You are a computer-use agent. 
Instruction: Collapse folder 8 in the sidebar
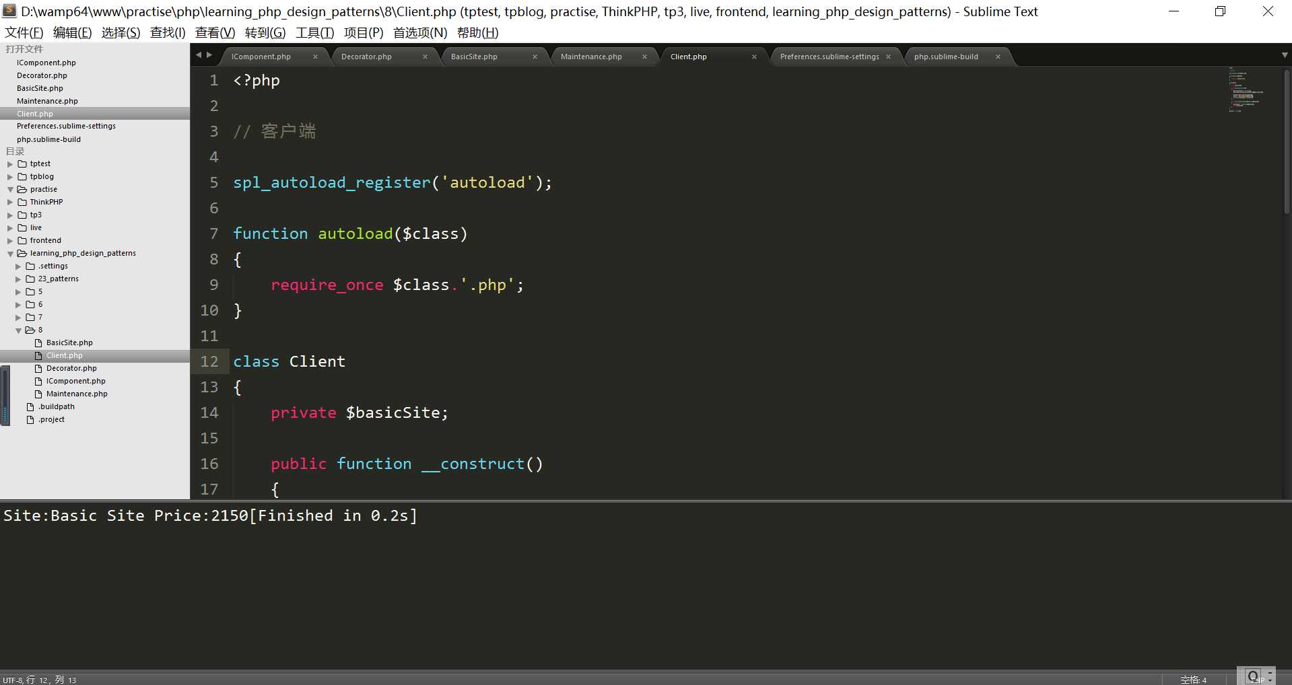pos(18,330)
